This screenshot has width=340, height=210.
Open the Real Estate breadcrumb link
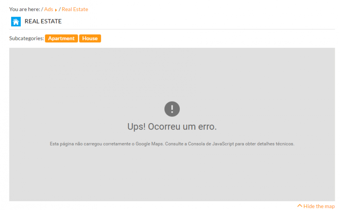click(x=75, y=9)
